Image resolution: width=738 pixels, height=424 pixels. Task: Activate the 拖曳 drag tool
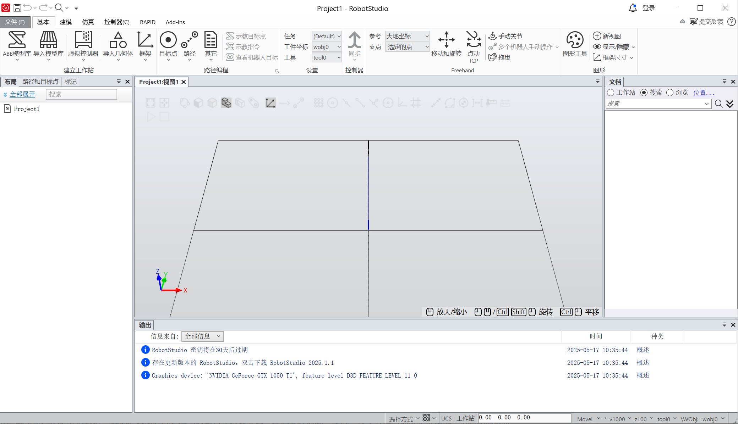point(499,57)
